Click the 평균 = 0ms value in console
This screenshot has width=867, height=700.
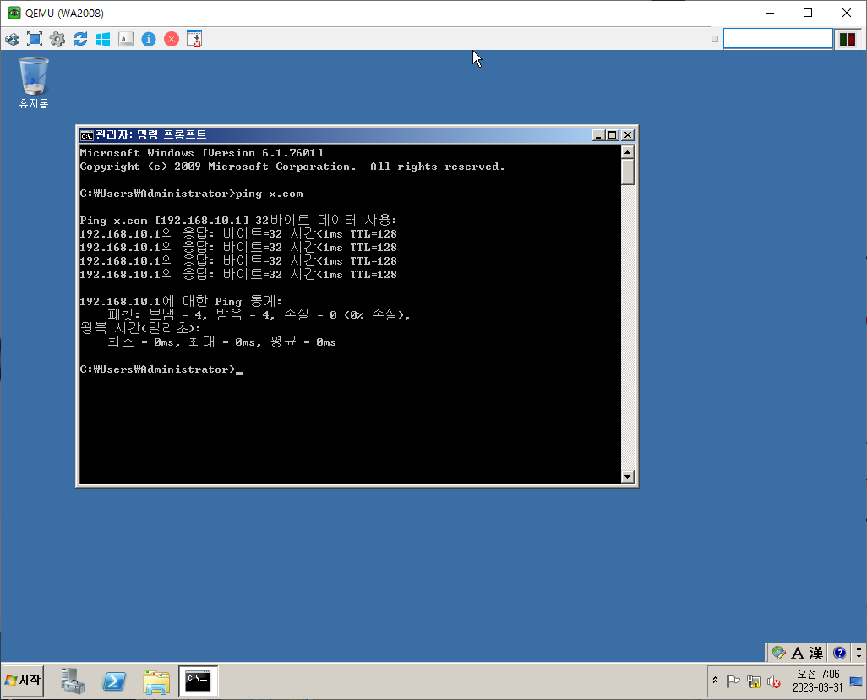[303, 342]
